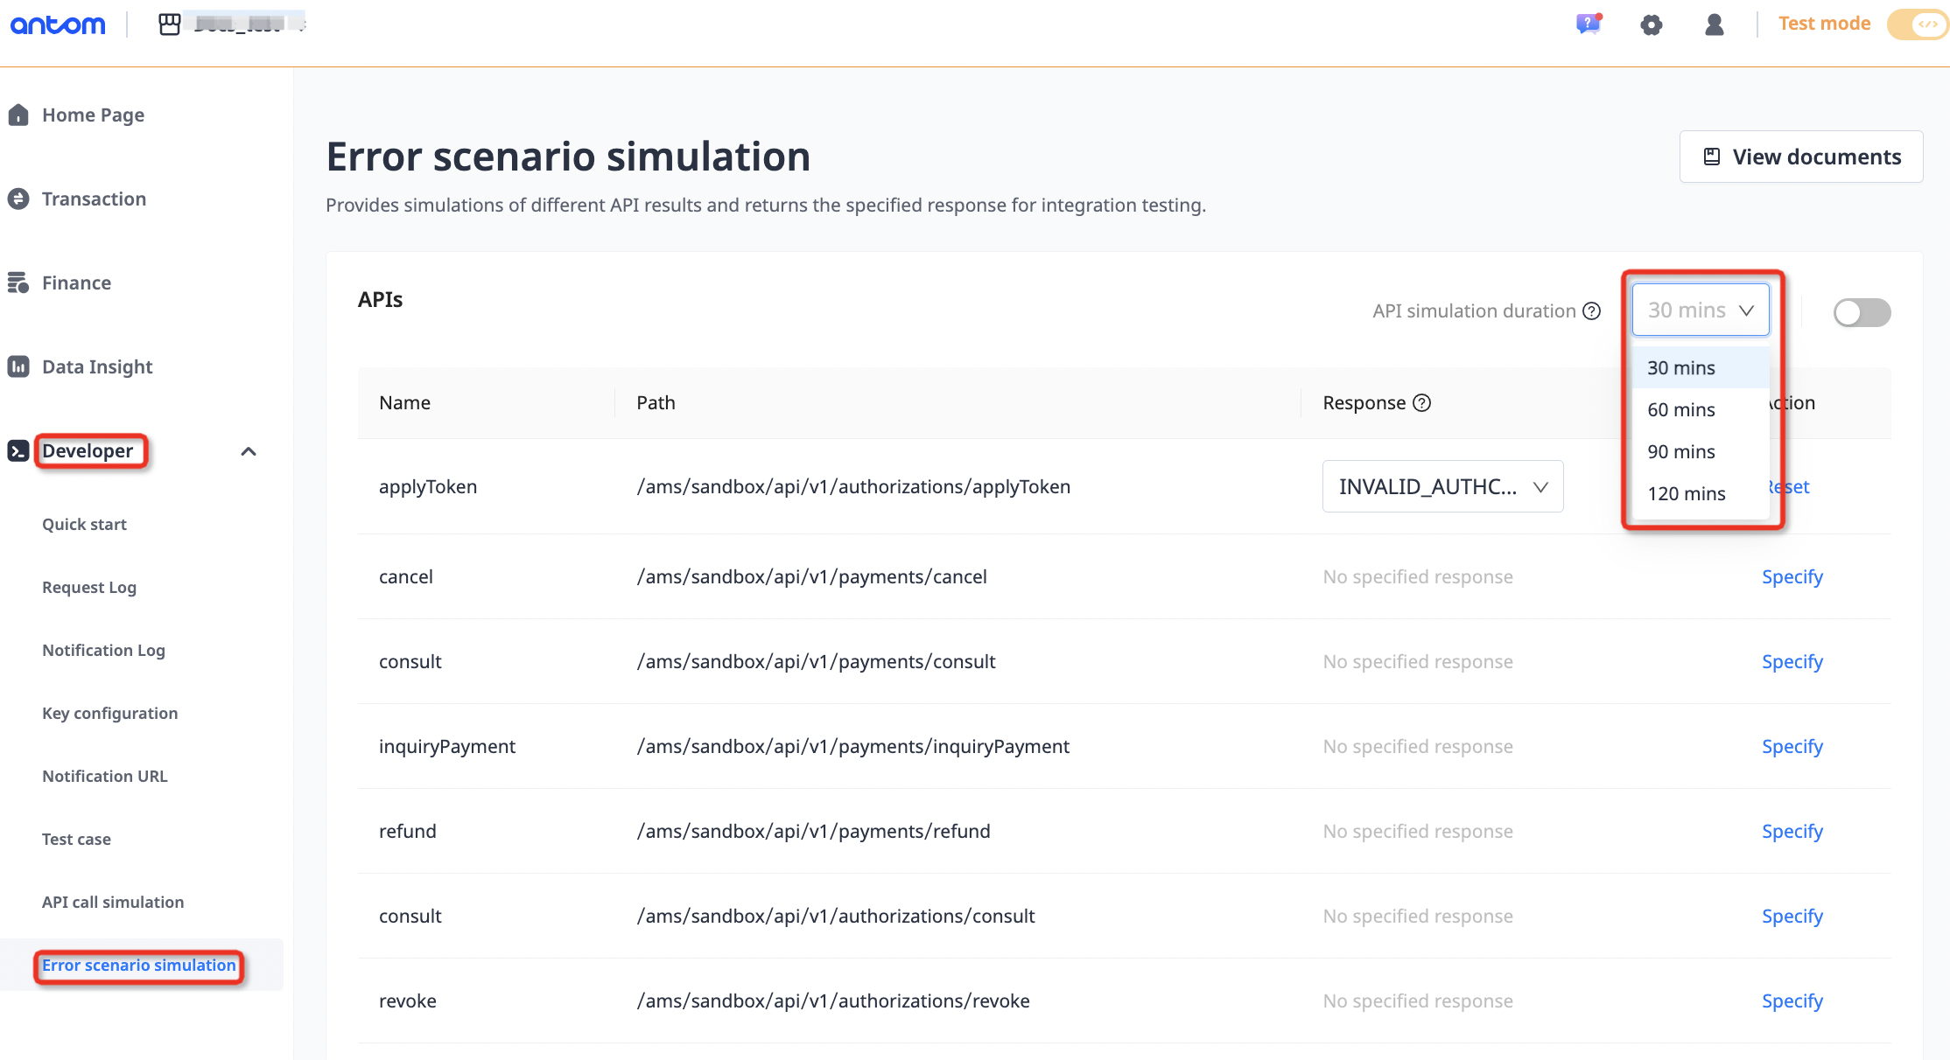Image resolution: width=1950 pixels, height=1060 pixels.
Task: Click API simulation duration help icon
Action: point(1592,311)
